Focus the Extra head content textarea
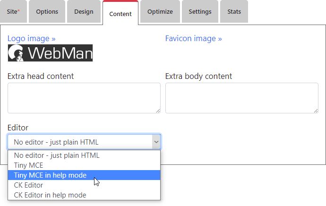The height and width of the screenshot is (206, 326). (84, 98)
